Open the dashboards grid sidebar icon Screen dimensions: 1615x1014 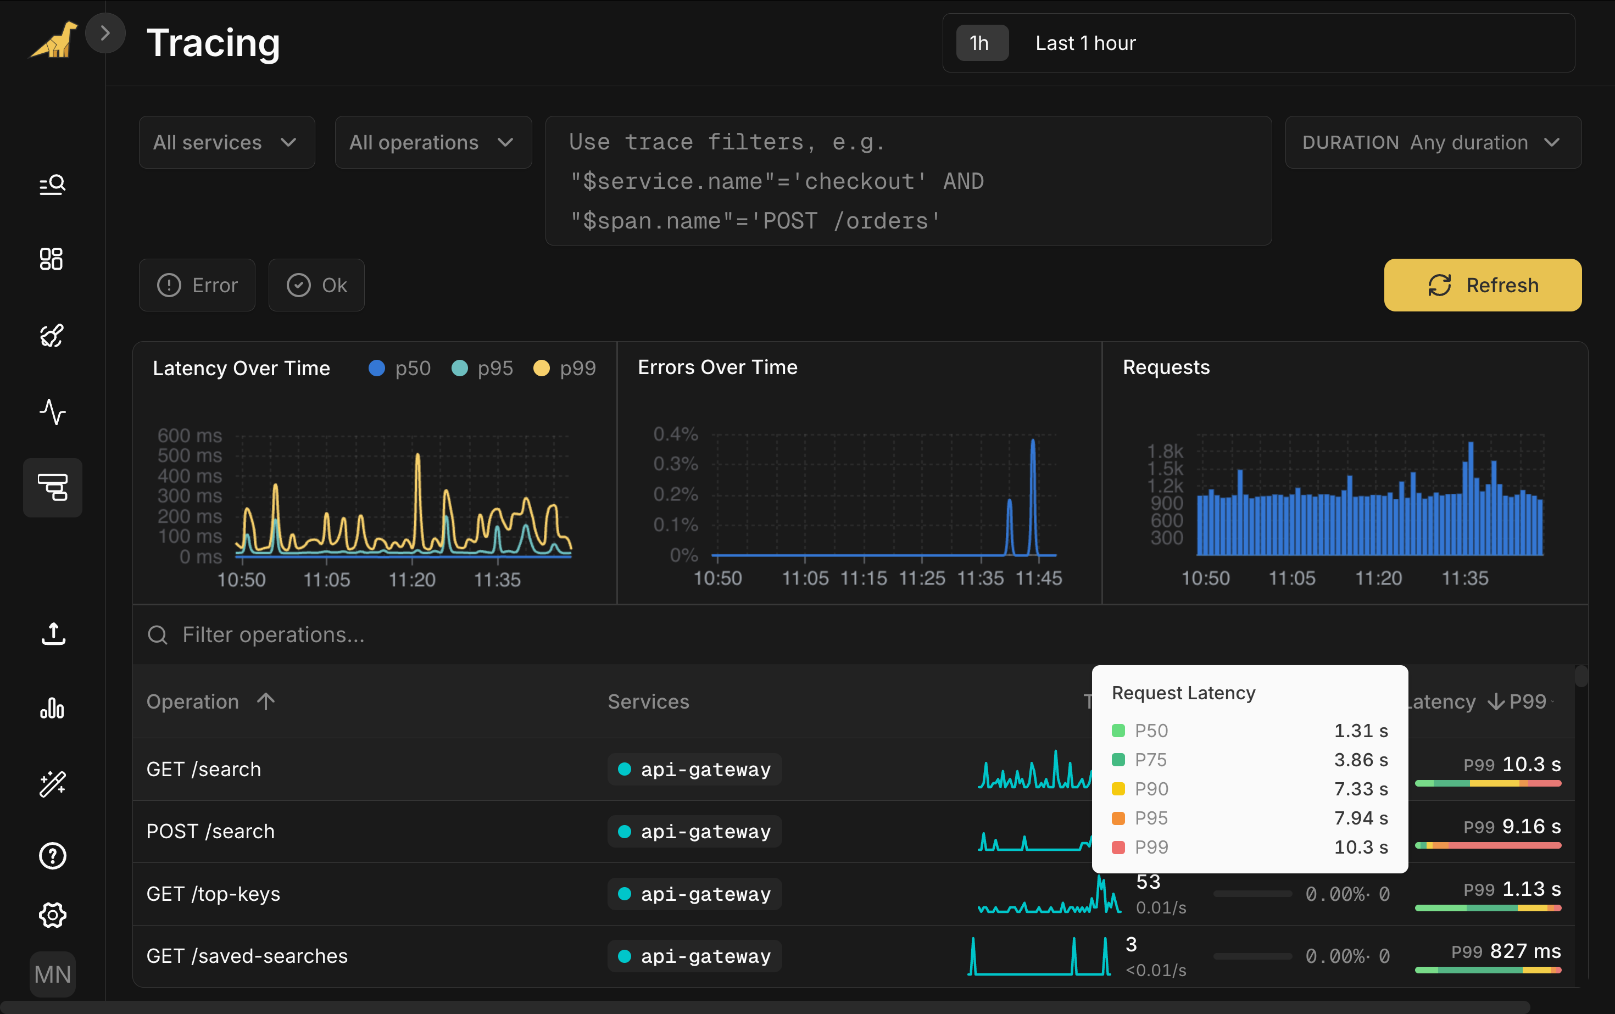coord(52,259)
